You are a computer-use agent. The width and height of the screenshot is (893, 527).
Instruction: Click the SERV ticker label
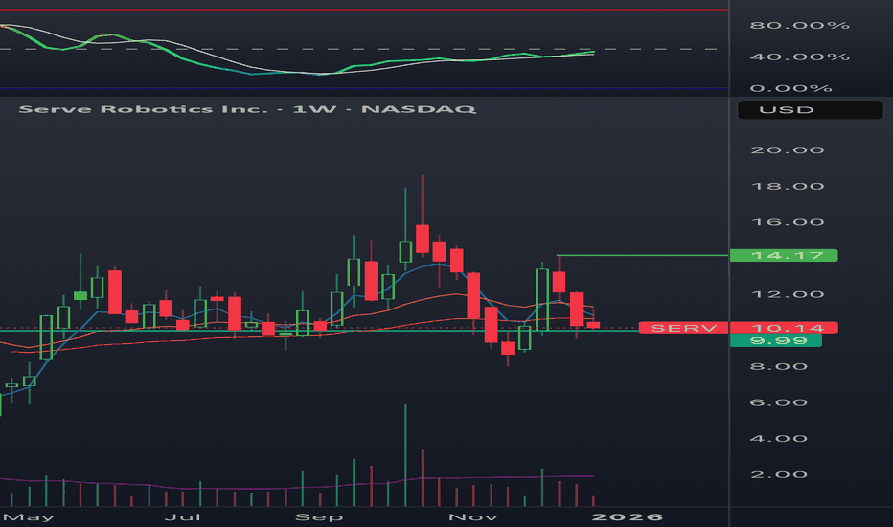[683, 328]
